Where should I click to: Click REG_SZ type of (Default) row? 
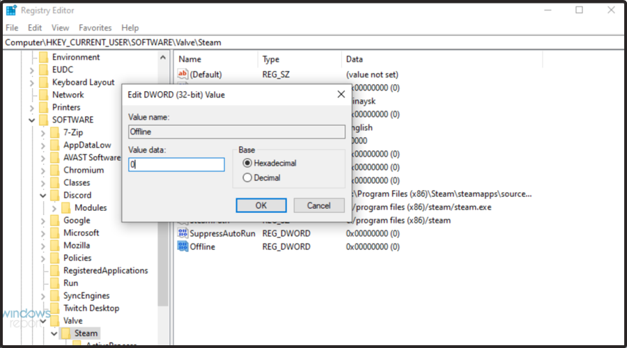click(276, 74)
